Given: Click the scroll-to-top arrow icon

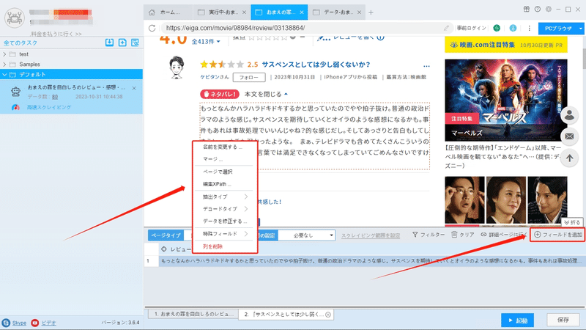Looking at the screenshot, I should tap(569, 158).
